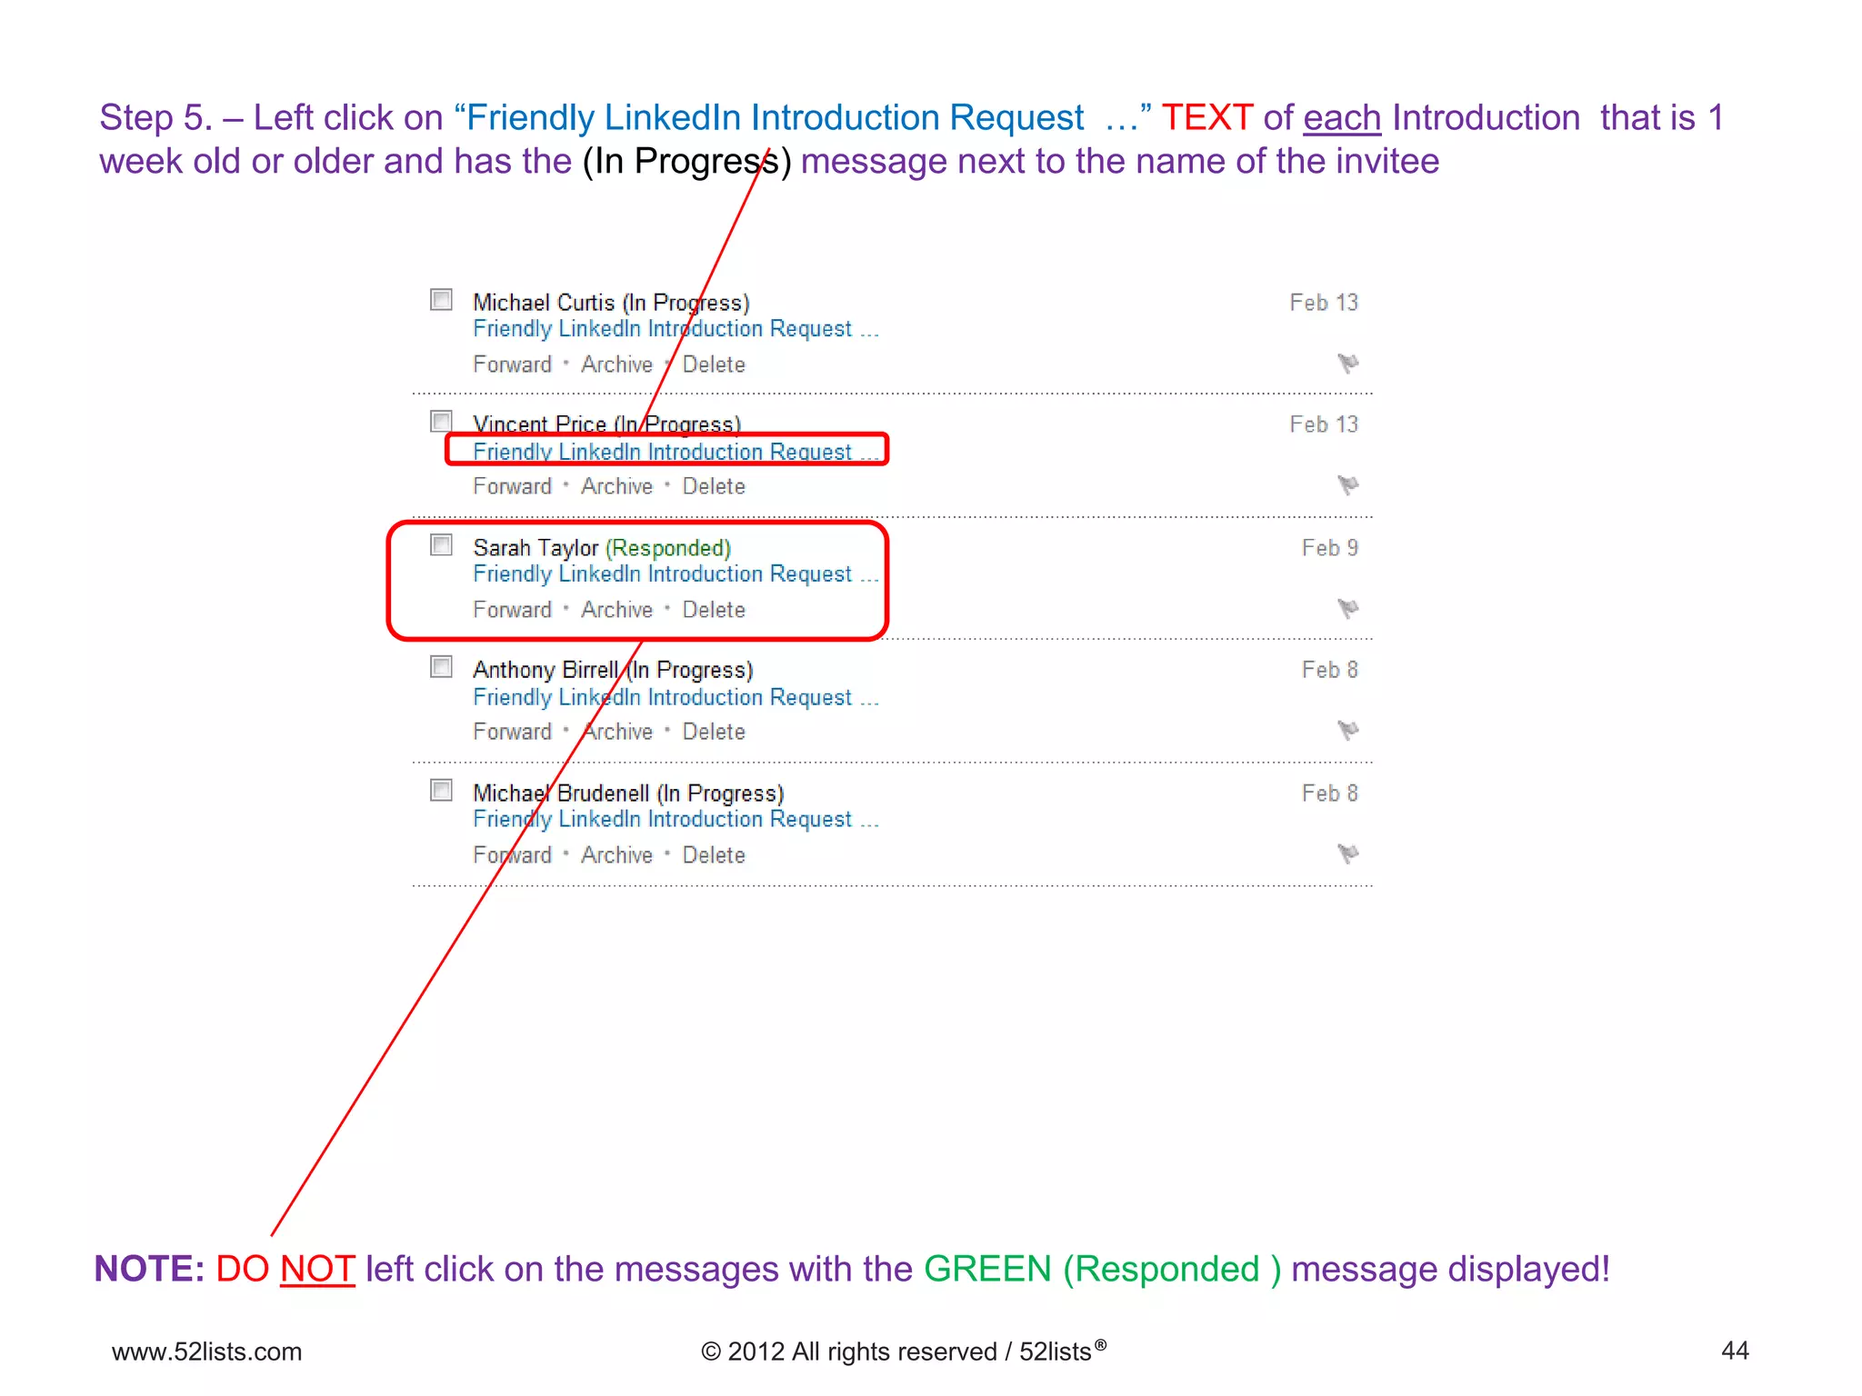Viewport: 1862px width, 1396px height.
Task: Click the name Michael Curtis (In Progress)
Action: [x=611, y=303]
